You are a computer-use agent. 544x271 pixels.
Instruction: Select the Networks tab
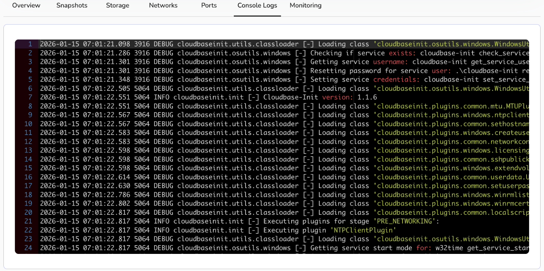coord(163,6)
